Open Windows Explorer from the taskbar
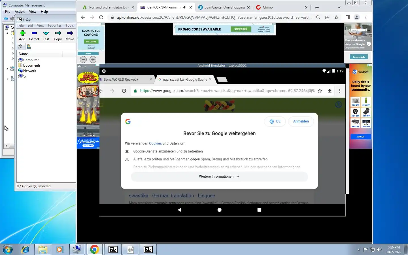This screenshot has height=255, width=408. point(42,250)
